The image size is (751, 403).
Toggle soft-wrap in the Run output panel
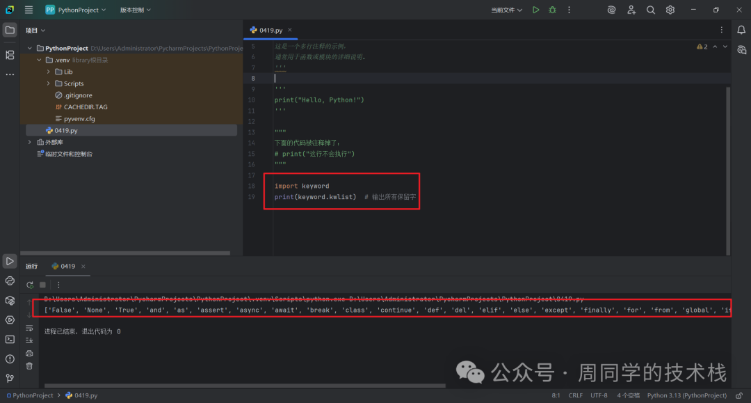click(x=29, y=329)
